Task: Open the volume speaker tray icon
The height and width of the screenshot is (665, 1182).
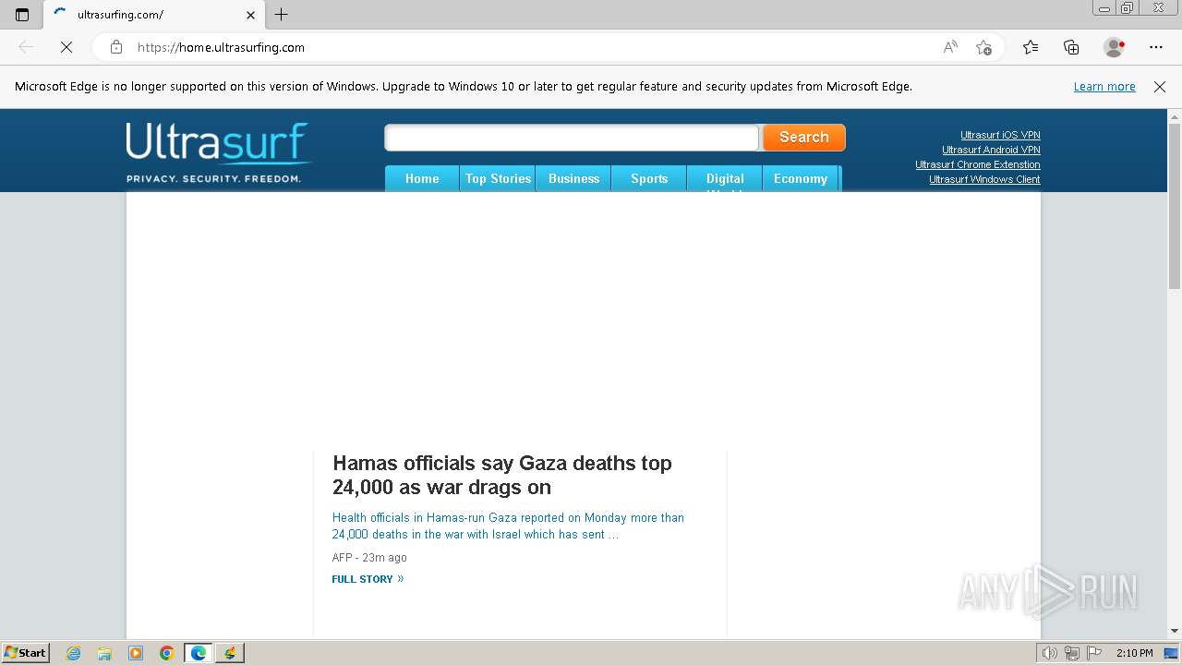Action: [x=1049, y=653]
